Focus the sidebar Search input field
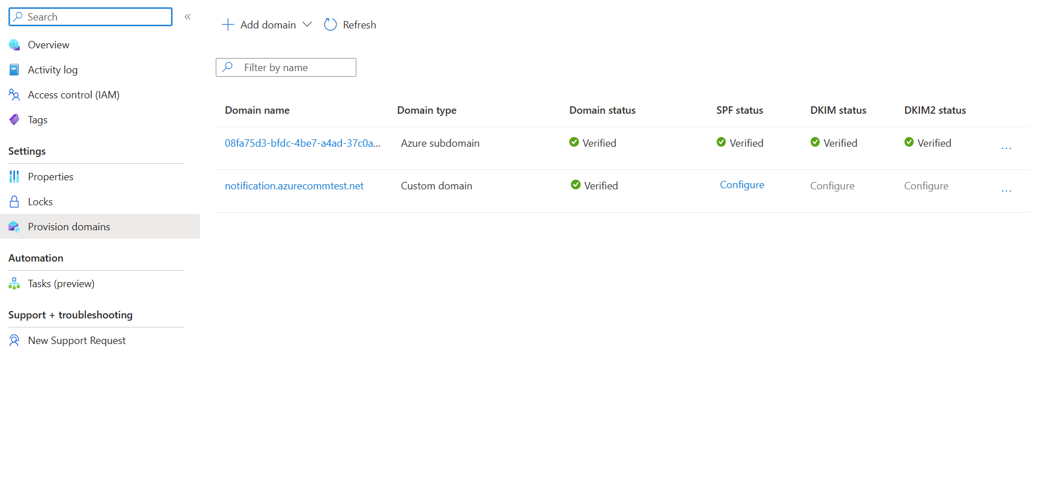The image size is (1040, 489). pyautogui.click(x=91, y=17)
